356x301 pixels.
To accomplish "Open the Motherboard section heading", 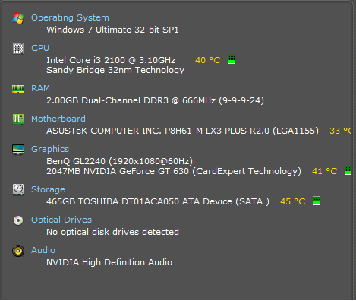I will pyautogui.click(x=58, y=119).
